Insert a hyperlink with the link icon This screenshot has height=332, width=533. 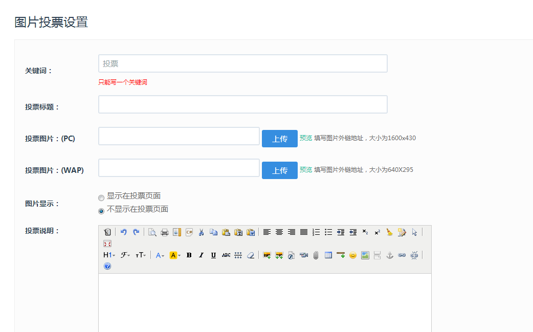402,255
